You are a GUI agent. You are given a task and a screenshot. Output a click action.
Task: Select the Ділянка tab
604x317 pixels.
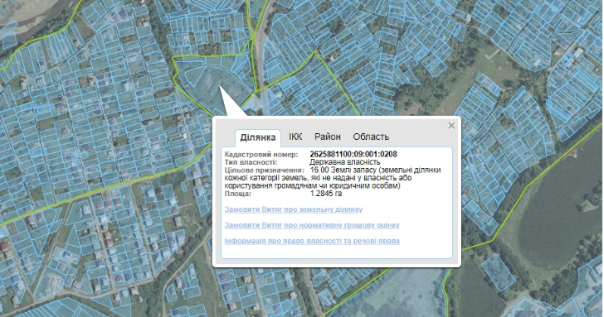[x=258, y=137]
